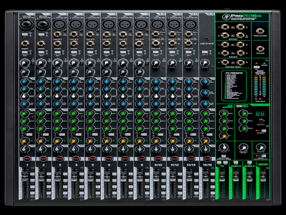286x215 pixels.
Task: Click the channel 13/14 gain knob
Action: pyautogui.click(x=189, y=62)
